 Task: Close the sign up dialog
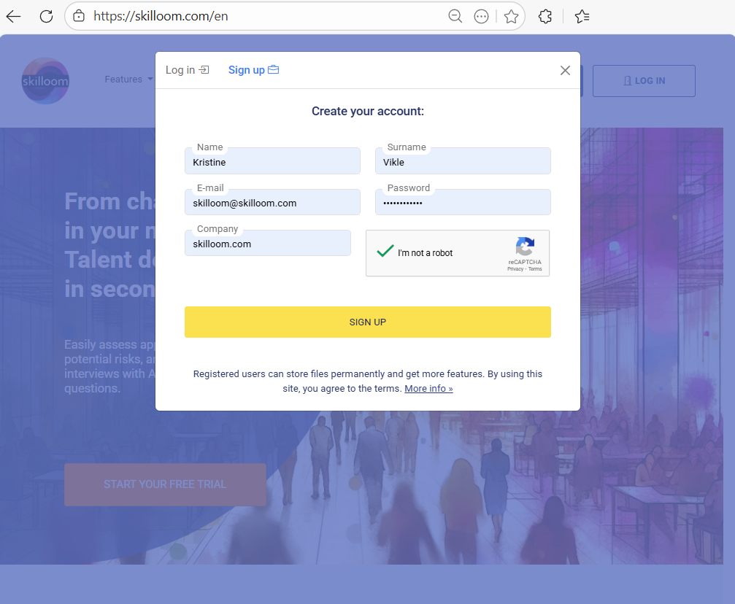pyautogui.click(x=565, y=71)
